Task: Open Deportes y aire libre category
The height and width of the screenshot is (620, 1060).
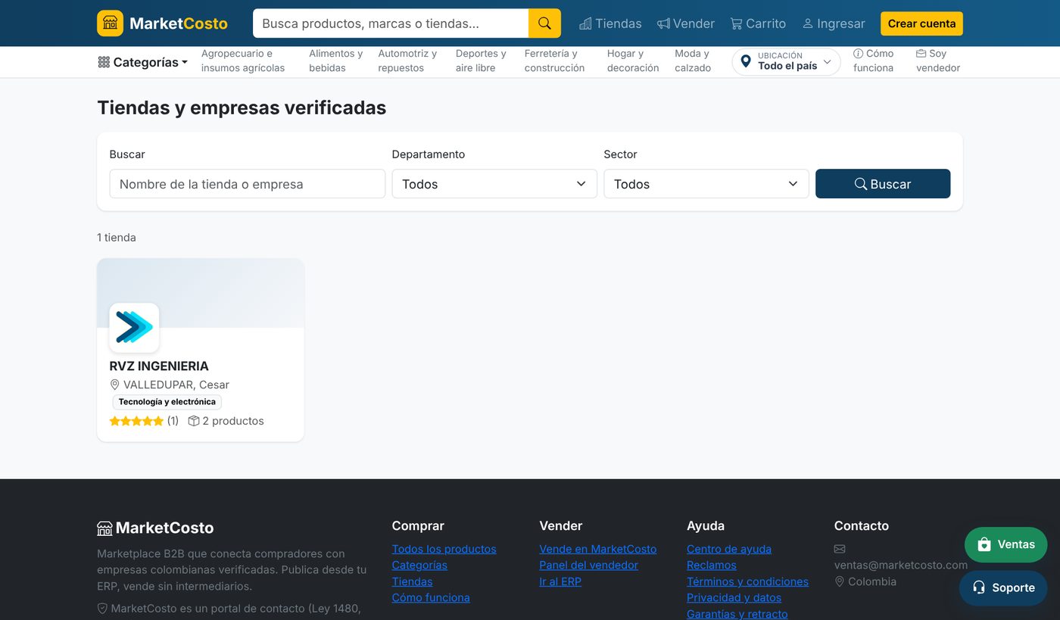Action: 481,61
